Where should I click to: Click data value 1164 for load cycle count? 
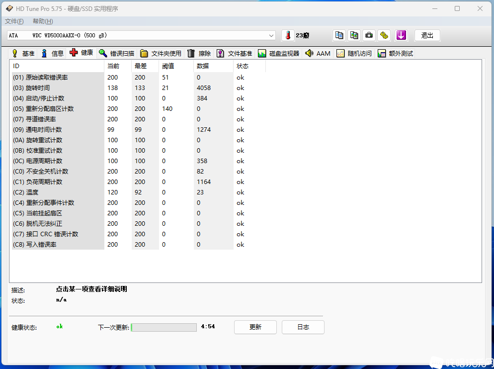pyautogui.click(x=204, y=182)
